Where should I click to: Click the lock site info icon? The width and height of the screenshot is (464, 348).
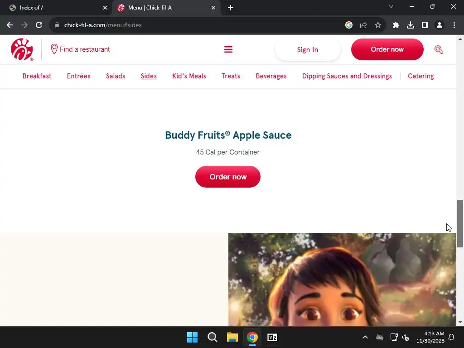pyautogui.click(x=57, y=25)
